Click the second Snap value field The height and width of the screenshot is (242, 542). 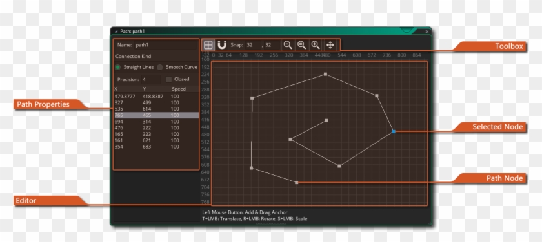(272, 45)
